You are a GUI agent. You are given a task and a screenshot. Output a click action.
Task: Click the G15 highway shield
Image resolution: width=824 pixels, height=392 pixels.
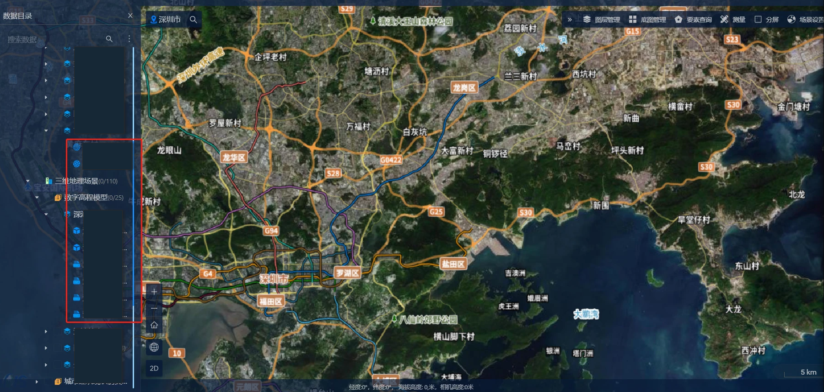633,31
